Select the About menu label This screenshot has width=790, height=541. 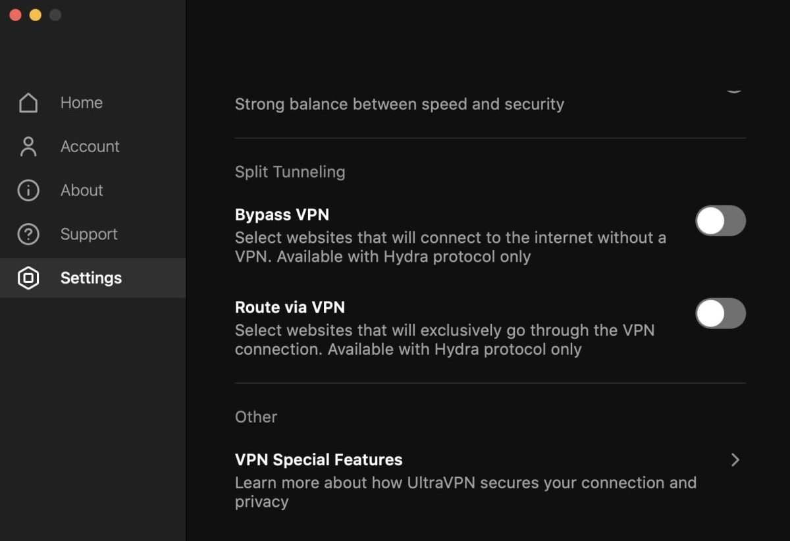pyautogui.click(x=82, y=190)
